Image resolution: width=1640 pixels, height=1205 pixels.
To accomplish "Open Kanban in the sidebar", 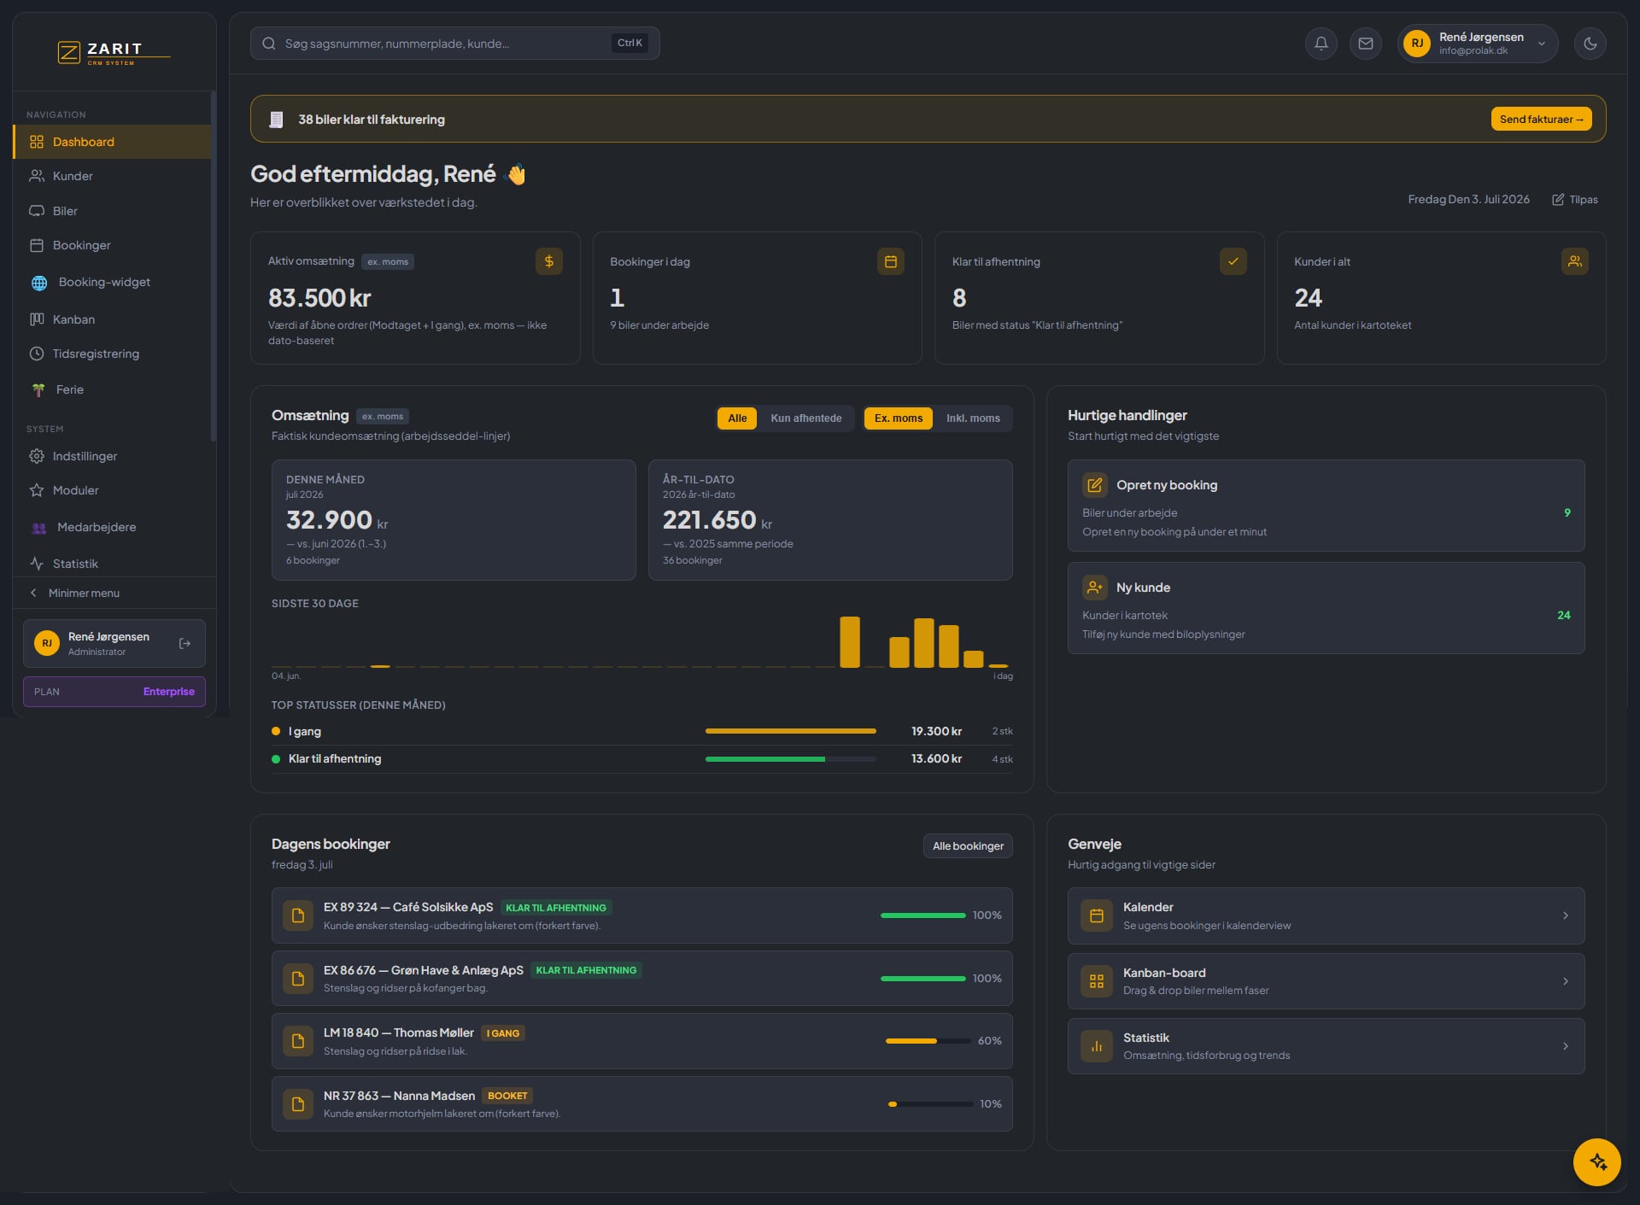I will point(112,319).
